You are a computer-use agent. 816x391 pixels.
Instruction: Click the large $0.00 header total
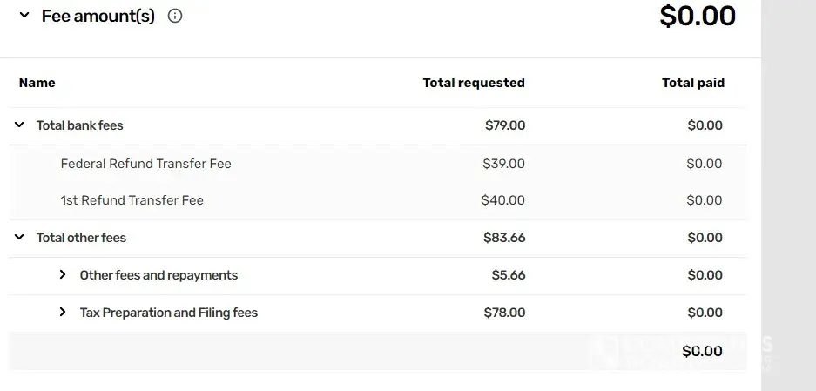click(698, 16)
